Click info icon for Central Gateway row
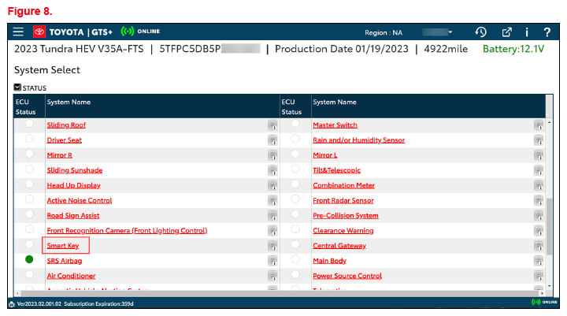The height and width of the screenshot is (316, 567). (539, 246)
